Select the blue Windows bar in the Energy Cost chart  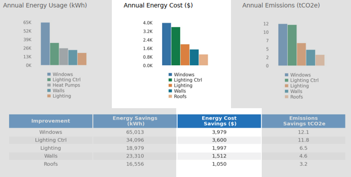pyautogui.click(x=166, y=44)
